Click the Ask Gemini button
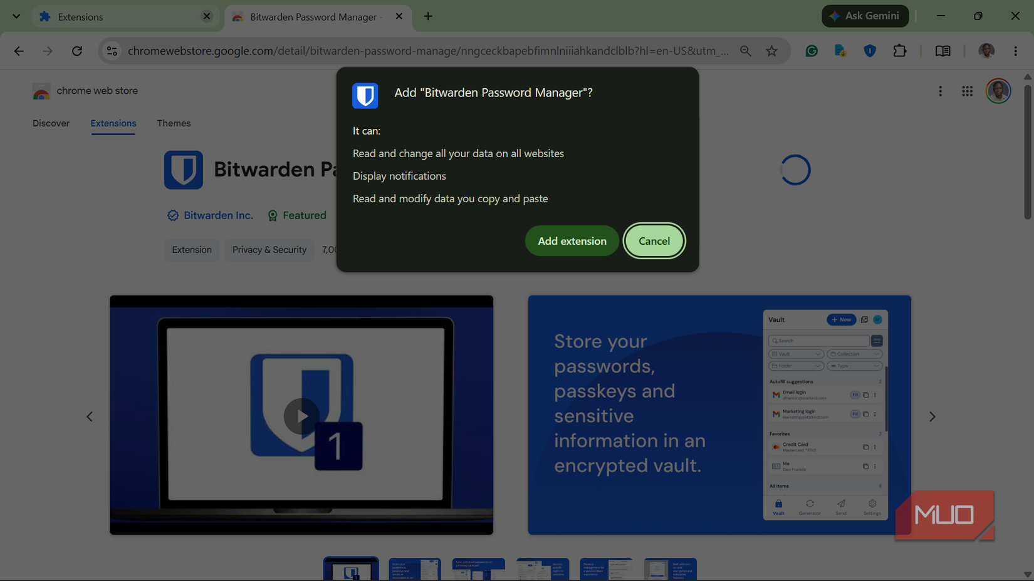 pyautogui.click(x=865, y=16)
